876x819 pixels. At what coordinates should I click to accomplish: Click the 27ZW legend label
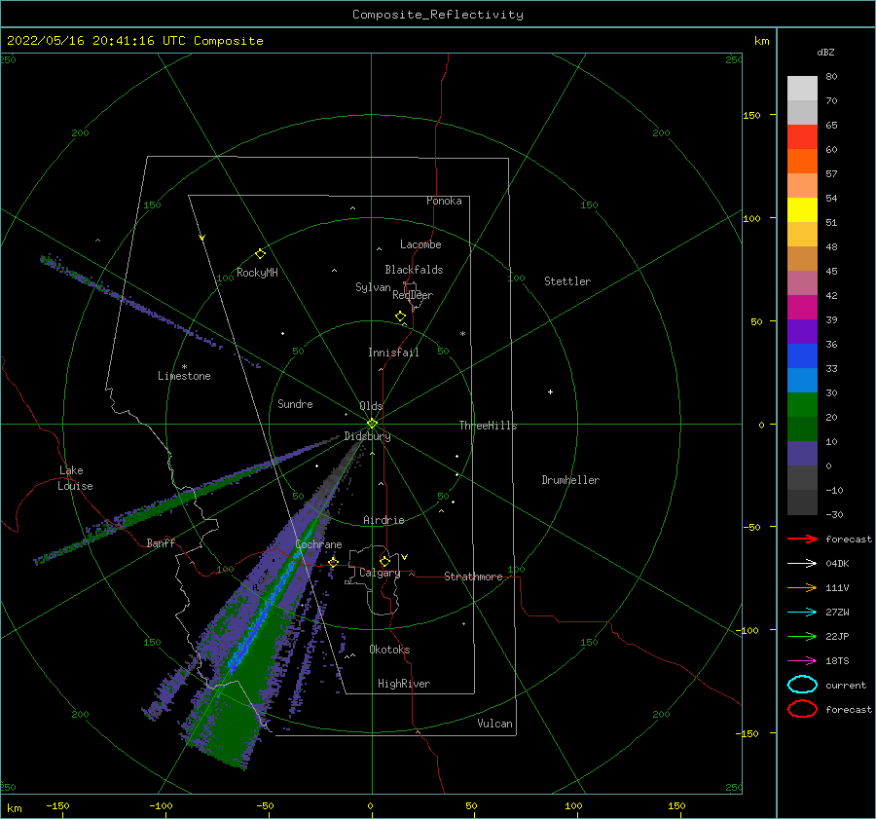pos(837,613)
